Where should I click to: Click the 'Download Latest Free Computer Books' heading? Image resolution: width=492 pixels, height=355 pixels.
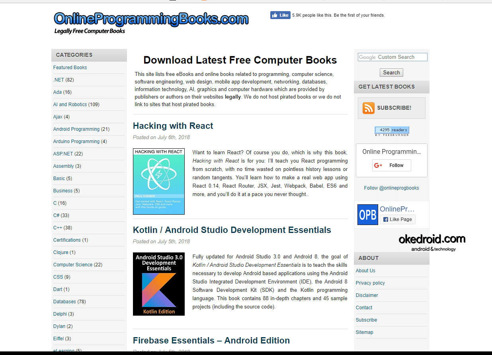click(x=240, y=60)
